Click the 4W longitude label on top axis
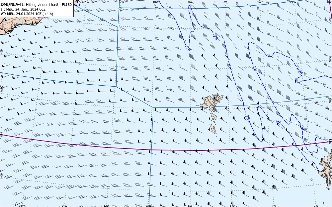This screenshot has height=207, width=332. 259,2
